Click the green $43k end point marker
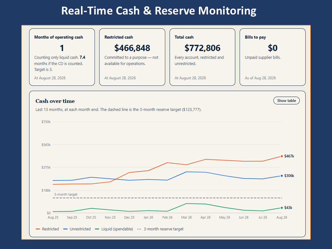The width and height of the screenshot is (332, 249). pos(281,208)
